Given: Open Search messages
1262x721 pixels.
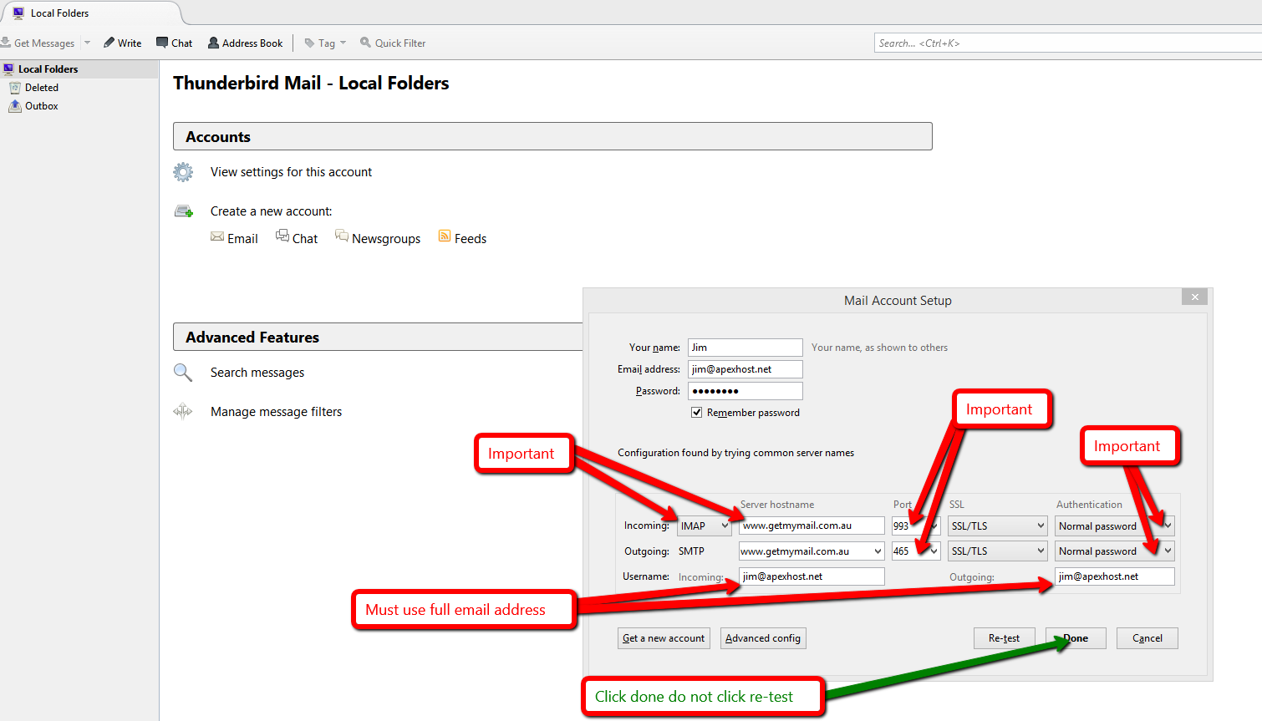Looking at the screenshot, I should click(x=257, y=373).
